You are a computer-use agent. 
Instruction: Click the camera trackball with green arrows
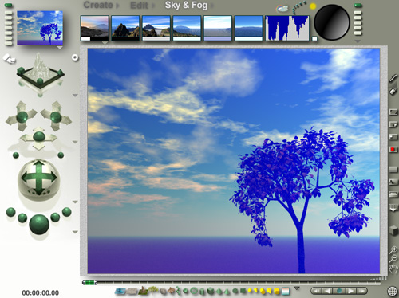(39, 178)
